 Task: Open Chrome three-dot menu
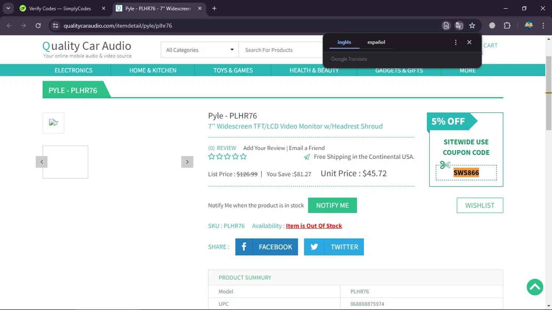543,26
